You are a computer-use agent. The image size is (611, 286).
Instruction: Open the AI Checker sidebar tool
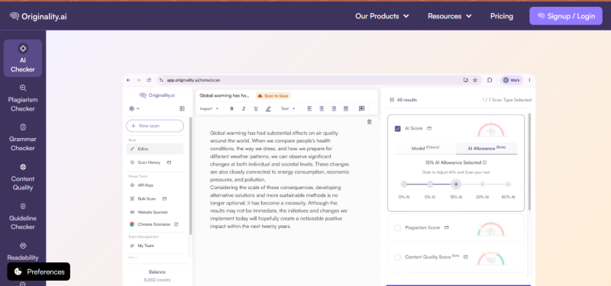[23, 58]
